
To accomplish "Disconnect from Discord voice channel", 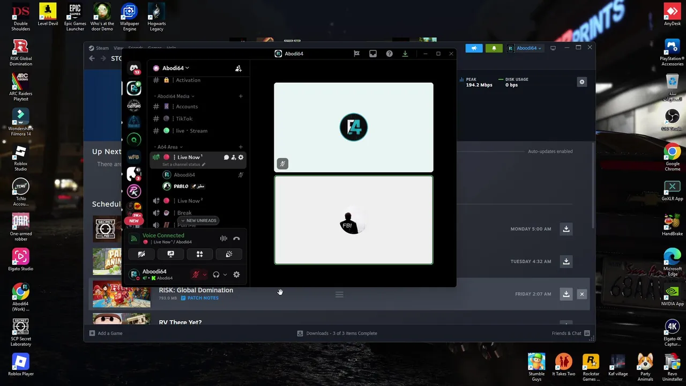I will point(236,239).
